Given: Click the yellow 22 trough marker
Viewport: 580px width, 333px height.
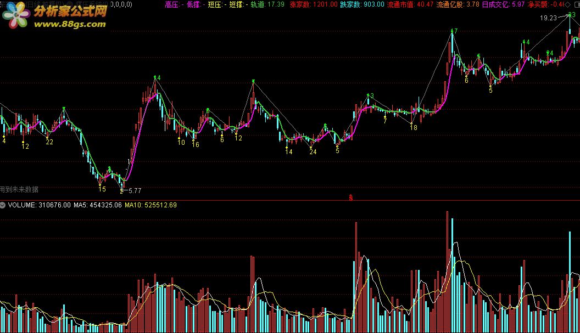Looking at the screenshot, I should 49,142.
